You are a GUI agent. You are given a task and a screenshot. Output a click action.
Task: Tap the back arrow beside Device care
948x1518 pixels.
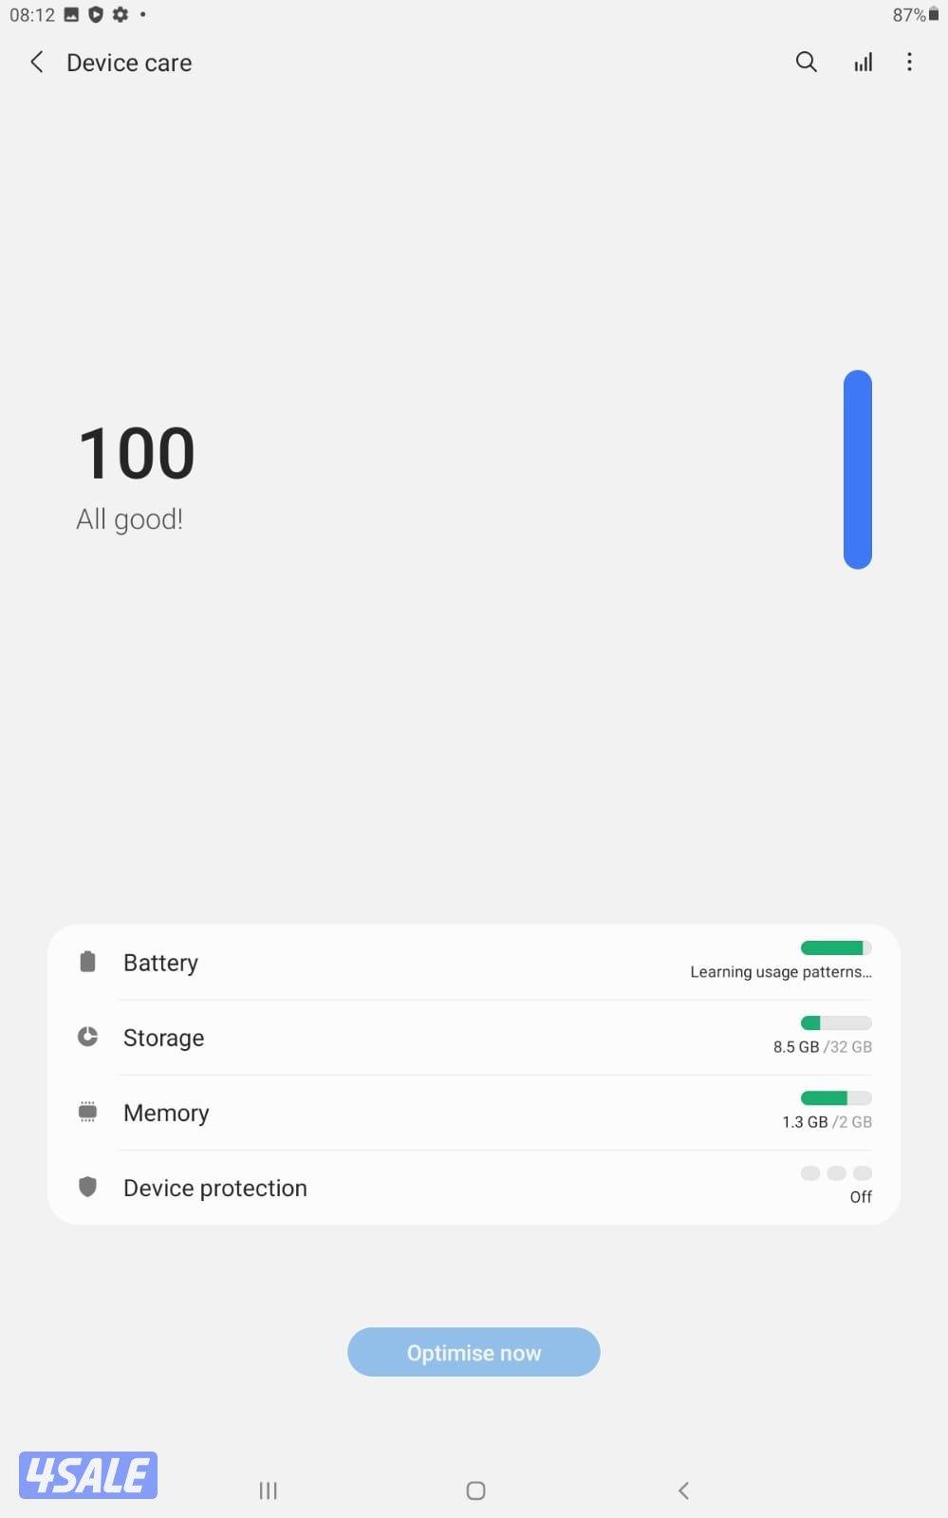pyautogui.click(x=37, y=63)
